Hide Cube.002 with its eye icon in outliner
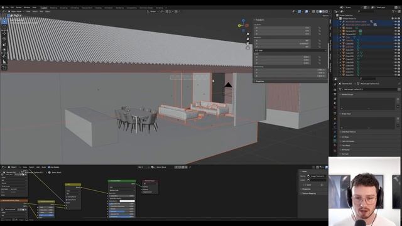 tap(396, 43)
